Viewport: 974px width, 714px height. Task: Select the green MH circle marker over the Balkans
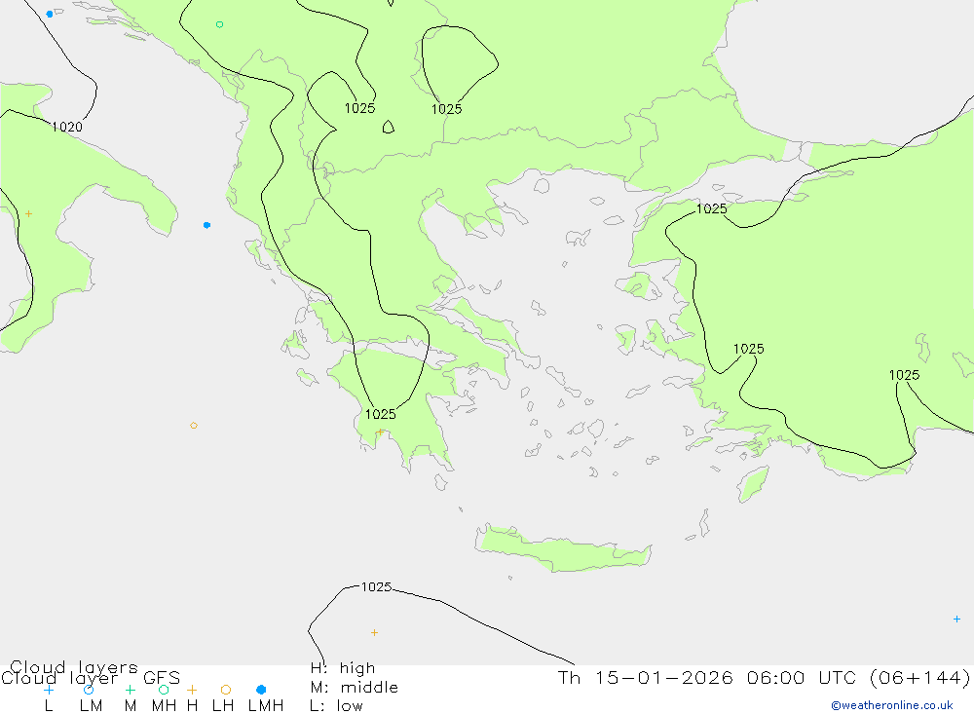[x=219, y=25]
